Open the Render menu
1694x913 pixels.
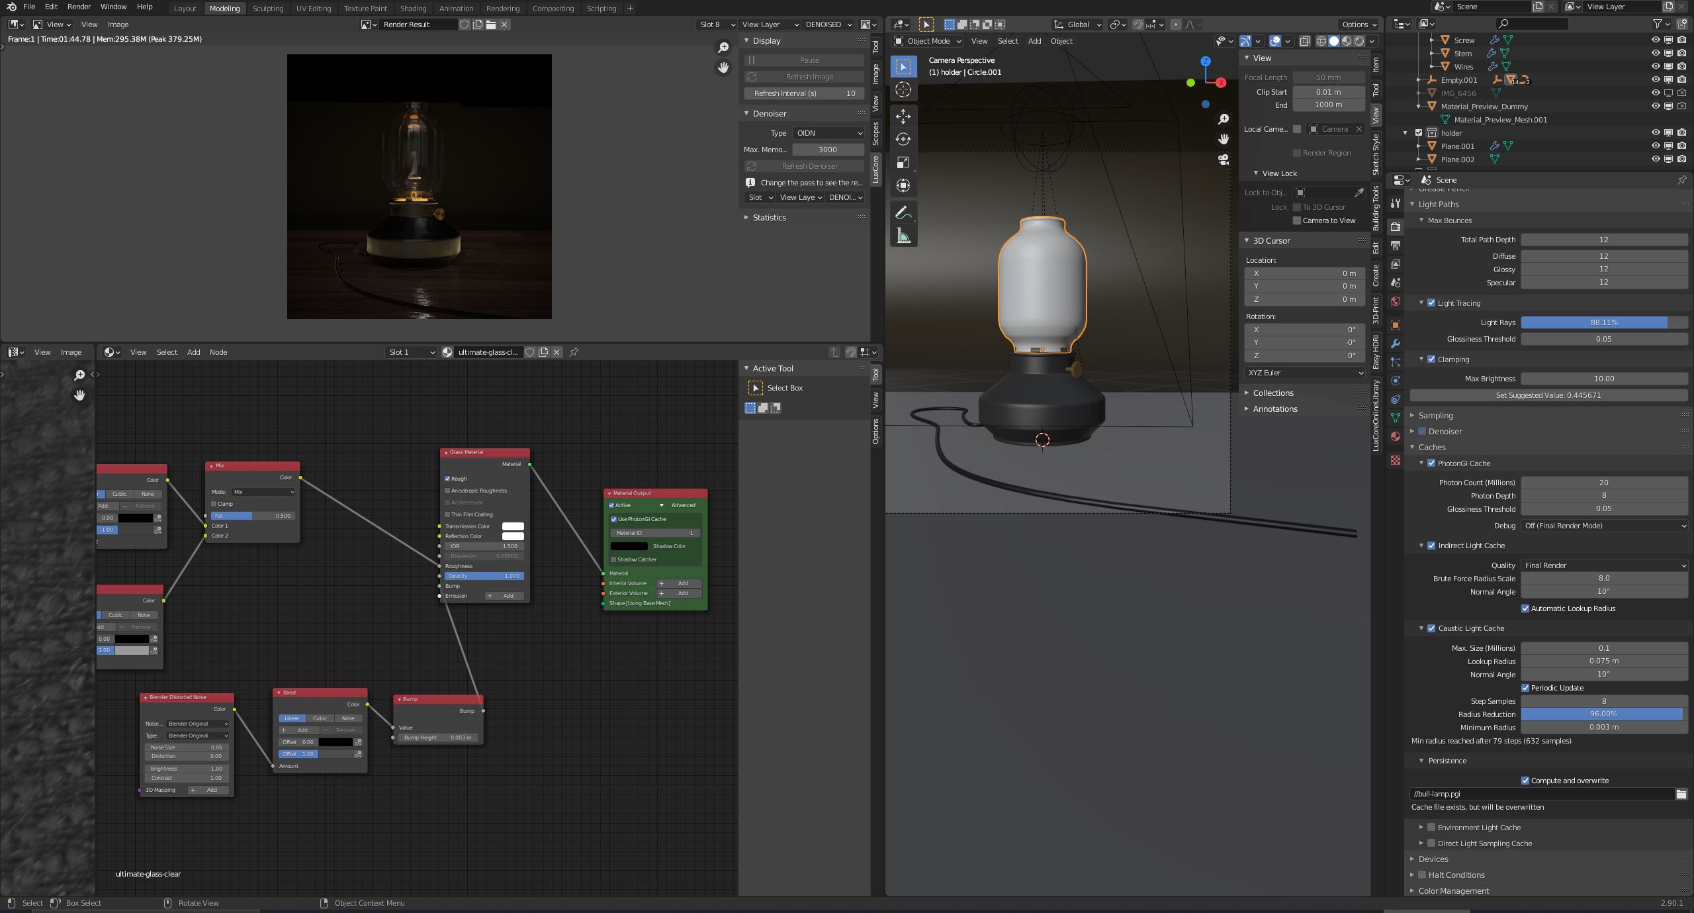tap(79, 7)
